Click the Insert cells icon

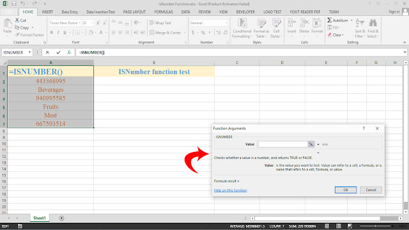[291, 23]
